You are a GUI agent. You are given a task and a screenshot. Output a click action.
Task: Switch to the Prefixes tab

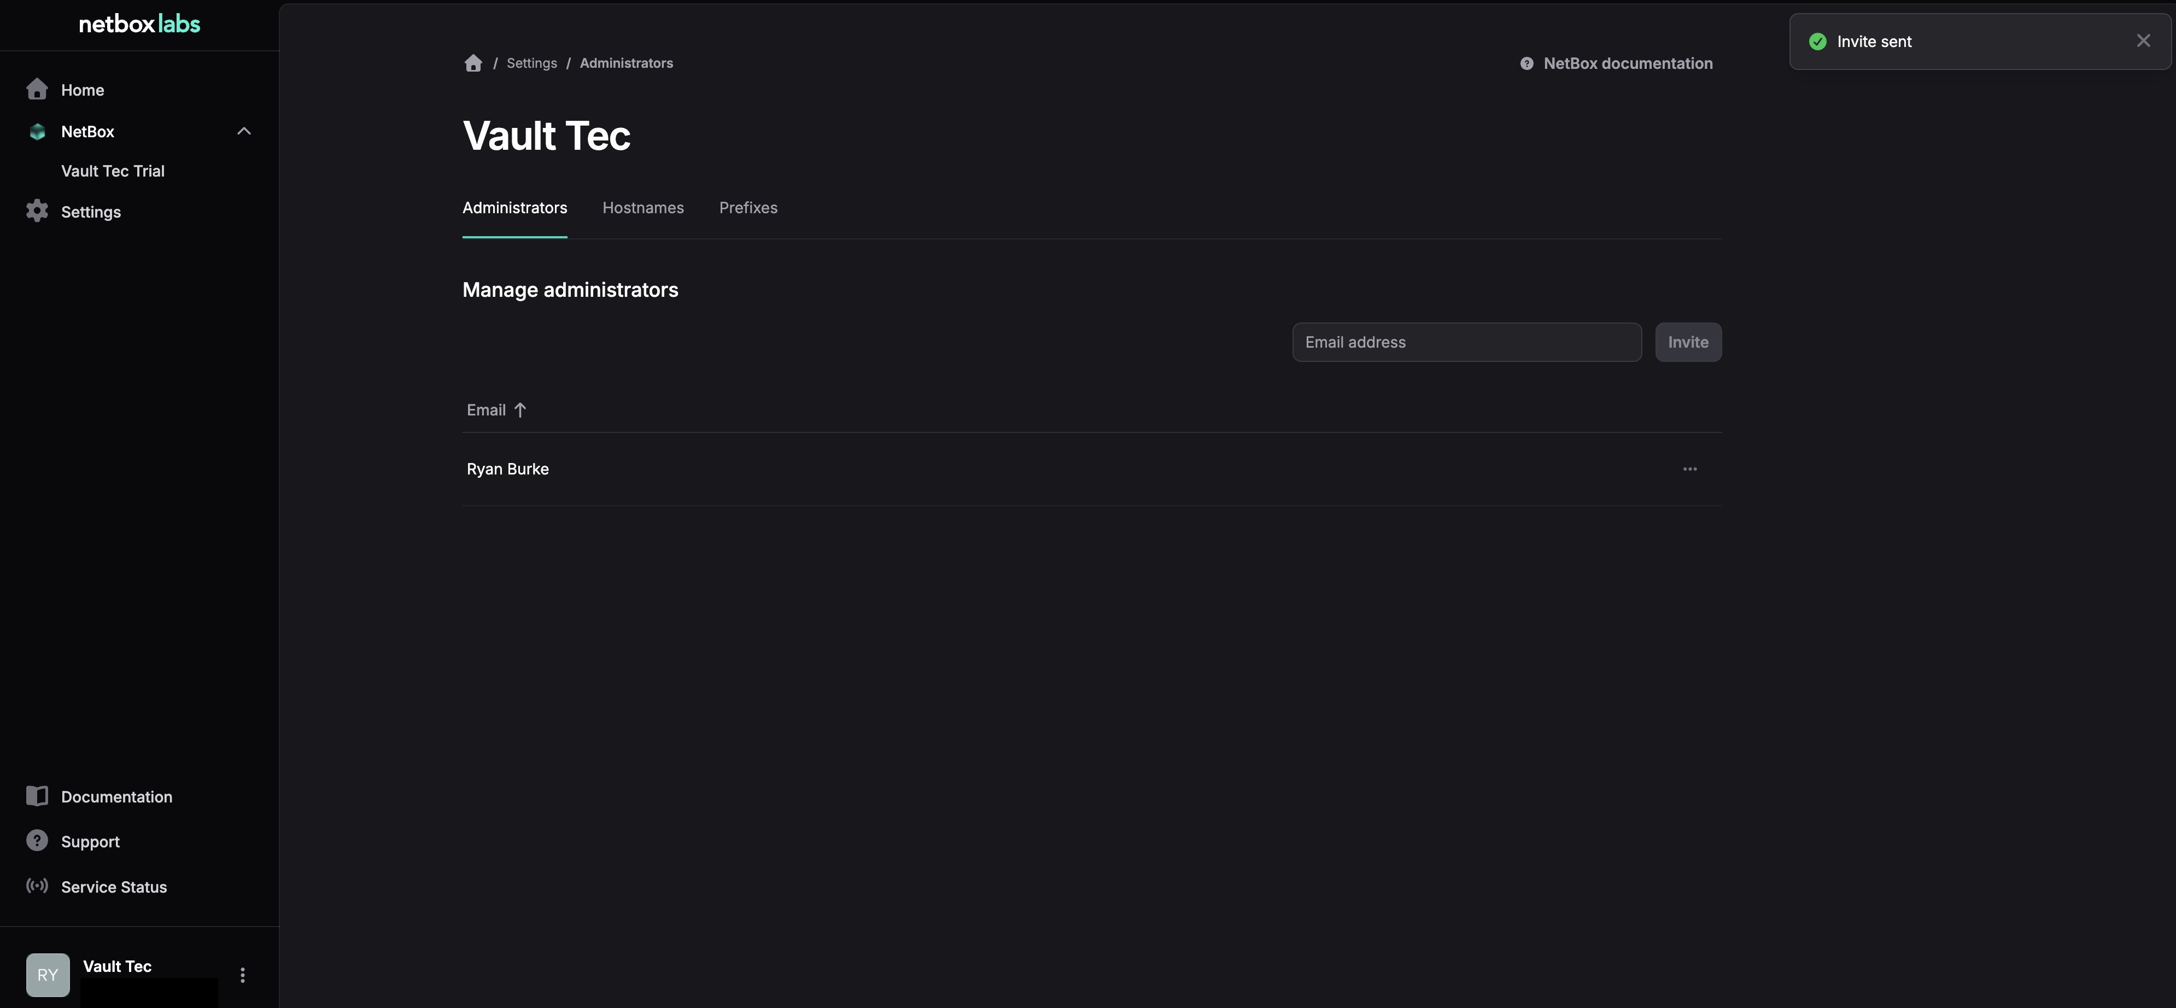747,208
